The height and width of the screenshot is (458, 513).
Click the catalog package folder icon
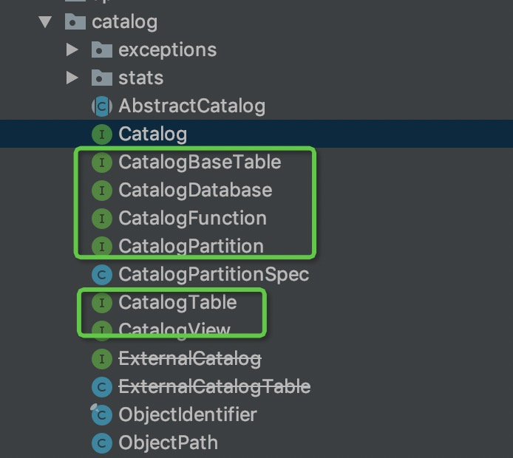coord(75,22)
